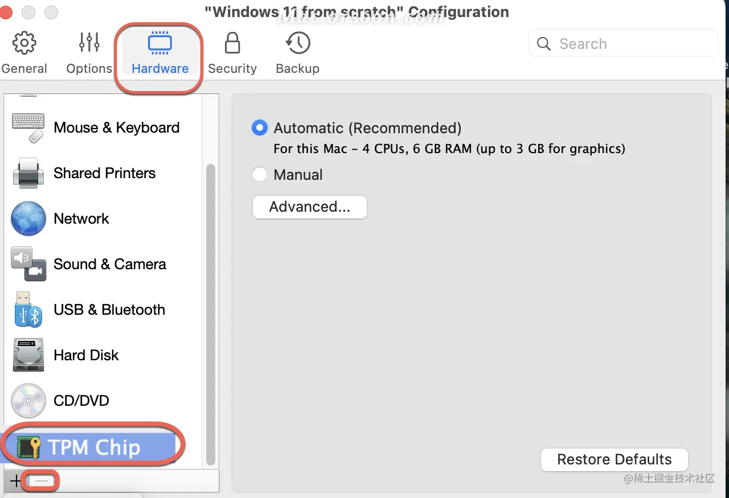The height and width of the screenshot is (498, 729).
Task: Open the Backup clock icon
Action: (x=298, y=43)
